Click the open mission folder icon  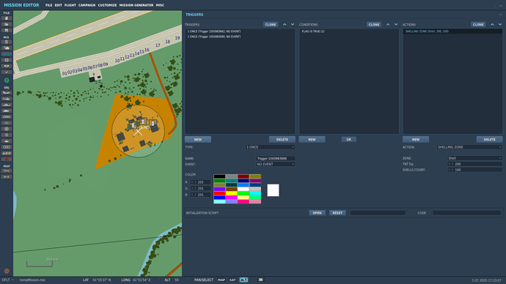tap(7, 24)
